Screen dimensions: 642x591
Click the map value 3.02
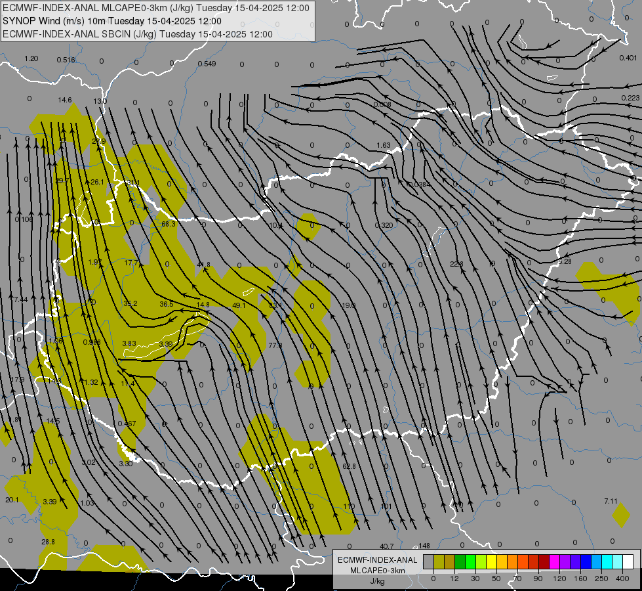click(x=89, y=462)
